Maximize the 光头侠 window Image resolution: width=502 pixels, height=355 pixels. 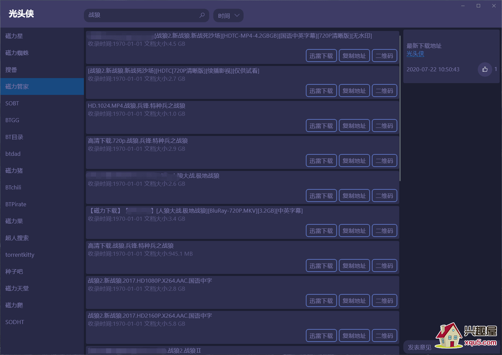[x=478, y=6]
